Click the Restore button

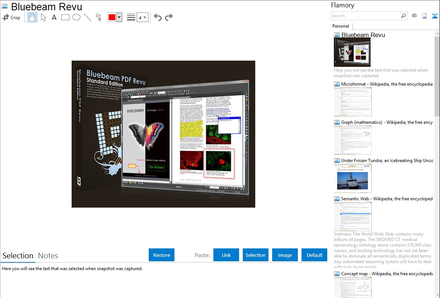click(162, 255)
